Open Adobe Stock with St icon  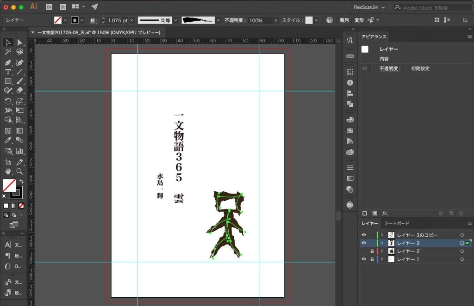[x=63, y=7]
